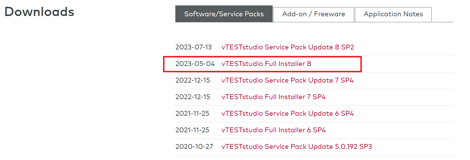Click the Downloads heading
Viewport: 470px width, 160px height.
pyautogui.click(x=39, y=12)
